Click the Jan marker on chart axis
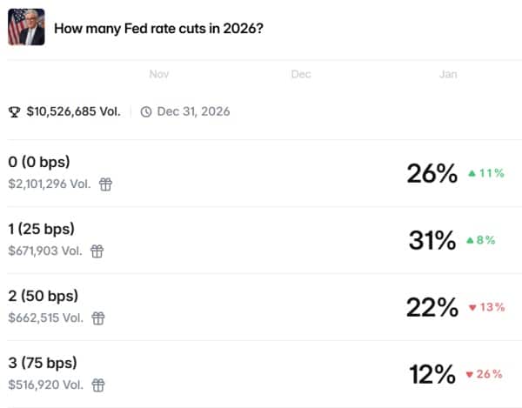Screen dimensions: 522x408 click(x=448, y=75)
